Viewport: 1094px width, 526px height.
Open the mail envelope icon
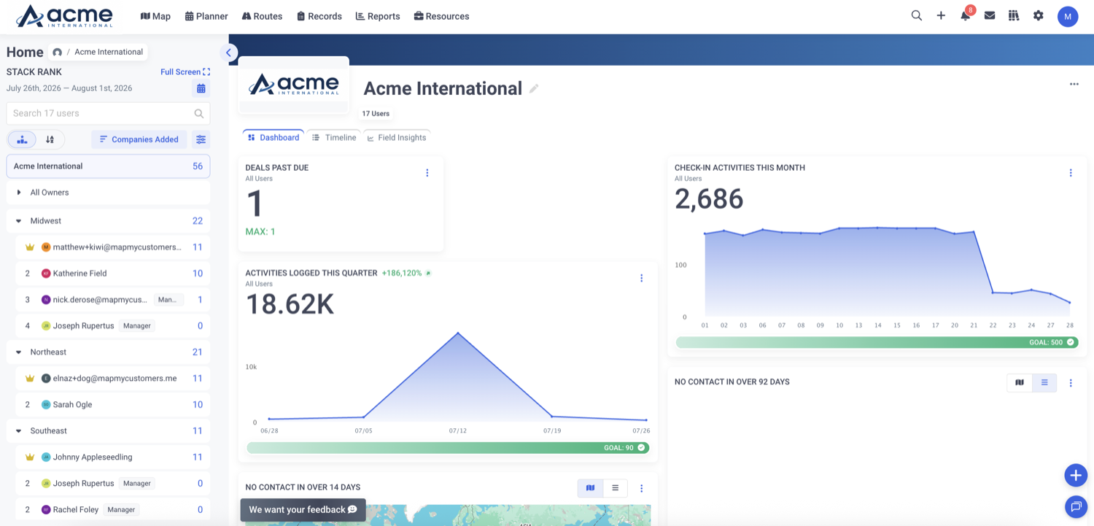pyautogui.click(x=990, y=15)
